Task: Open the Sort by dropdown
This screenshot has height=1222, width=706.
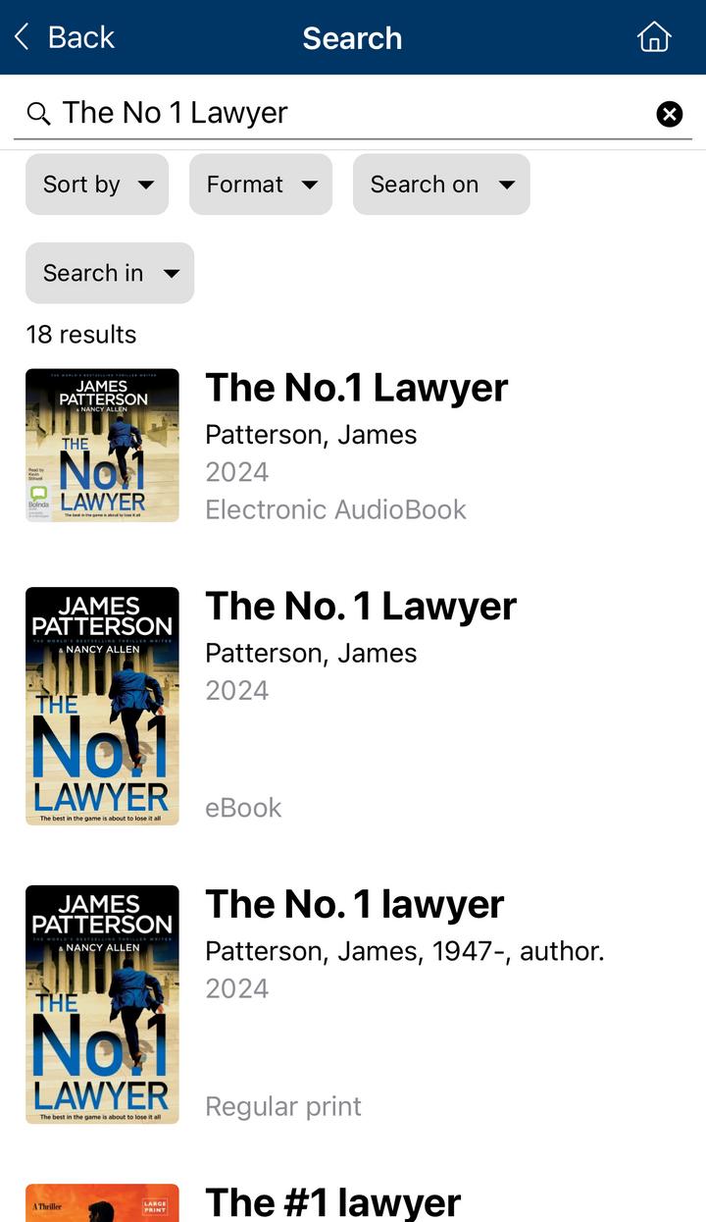Action: (x=97, y=185)
